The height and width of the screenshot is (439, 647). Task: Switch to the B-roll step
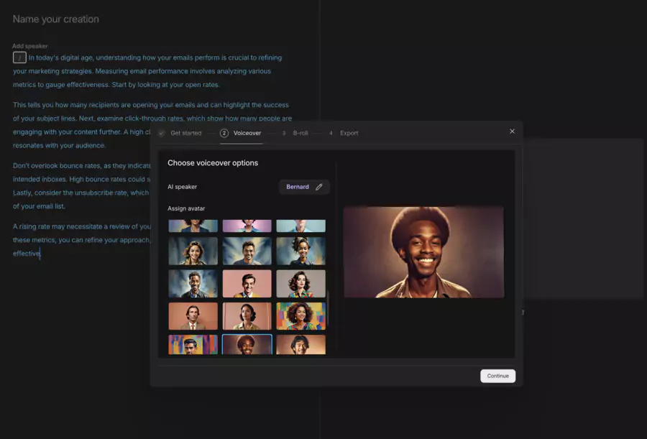(300, 133)
